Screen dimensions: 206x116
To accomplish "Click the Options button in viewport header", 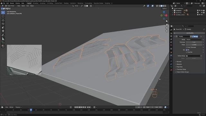I will (165, 9).
